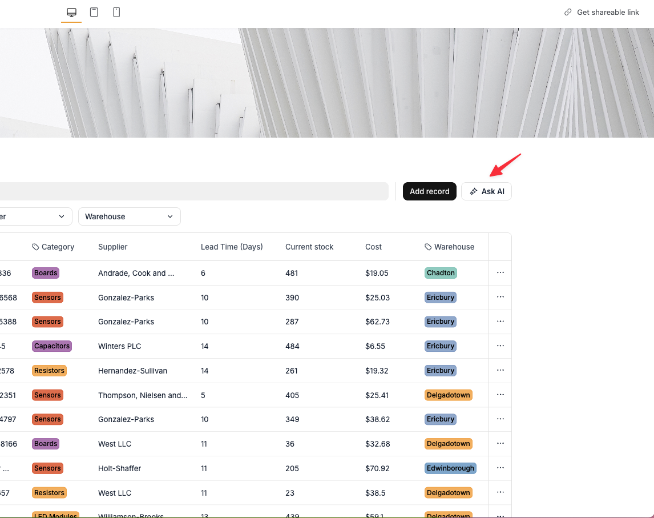Open the Ask AI assistant

coord(486,191)
